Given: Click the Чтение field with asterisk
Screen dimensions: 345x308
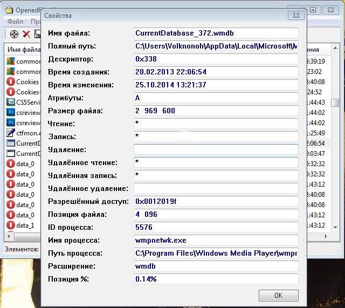Looking at the screenshot, I should [216, 124].
